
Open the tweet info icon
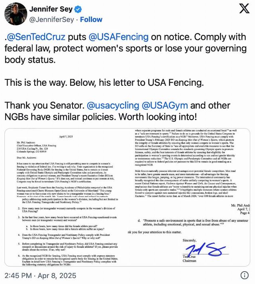245,276
